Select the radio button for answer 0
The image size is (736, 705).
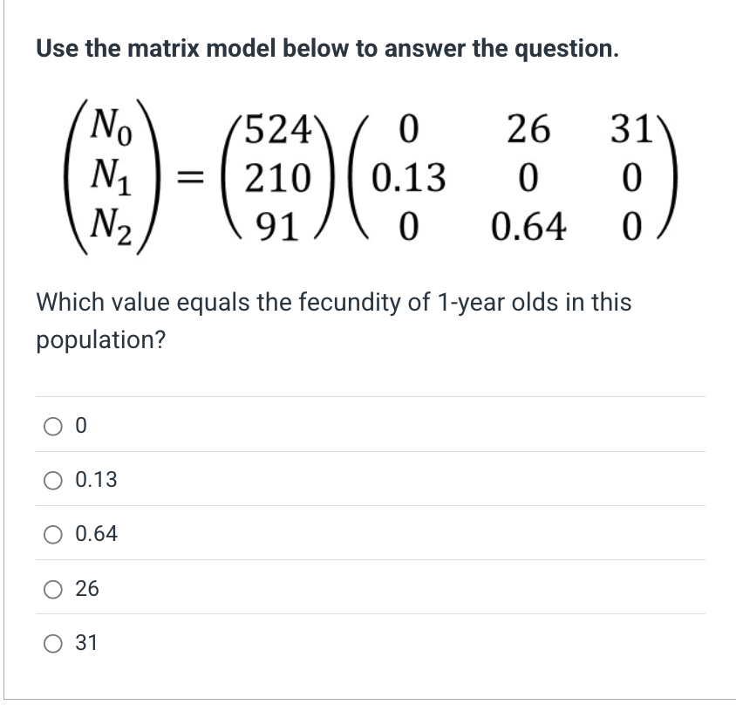coord(54,425)
